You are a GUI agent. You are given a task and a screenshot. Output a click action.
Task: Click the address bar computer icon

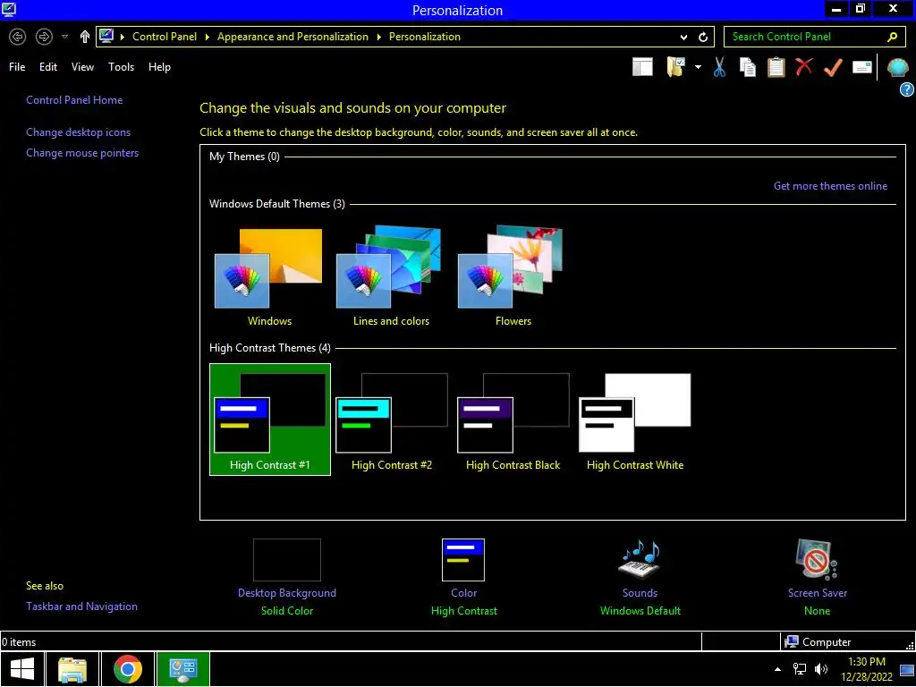pyautogui.click(x=106, y=36)
